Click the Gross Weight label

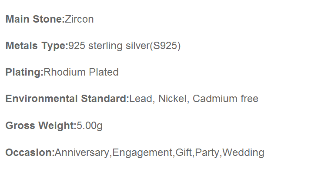coord(41,126)
